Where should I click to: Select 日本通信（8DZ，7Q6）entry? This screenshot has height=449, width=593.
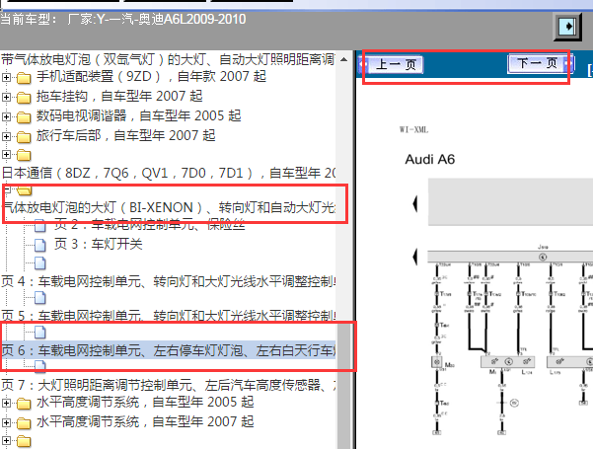(169, 173)
